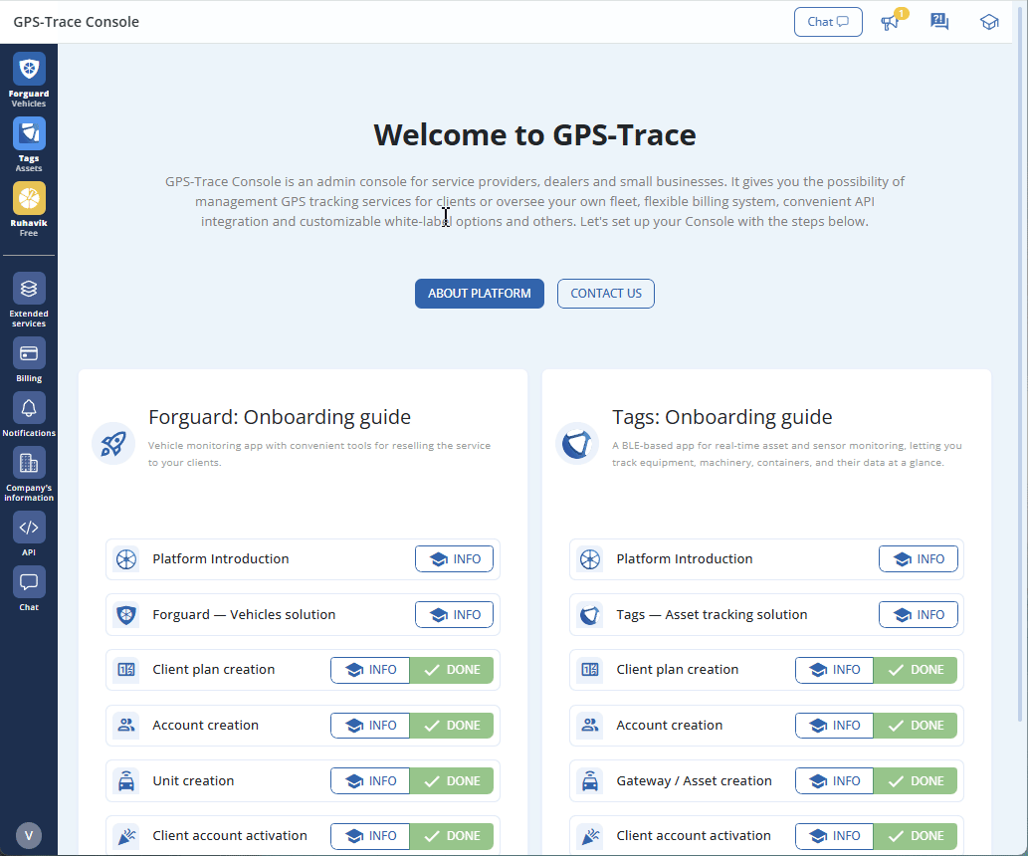Click Unit creation car icon
The height and width of the screenshot is (856, 1028).
pos(125,780)
